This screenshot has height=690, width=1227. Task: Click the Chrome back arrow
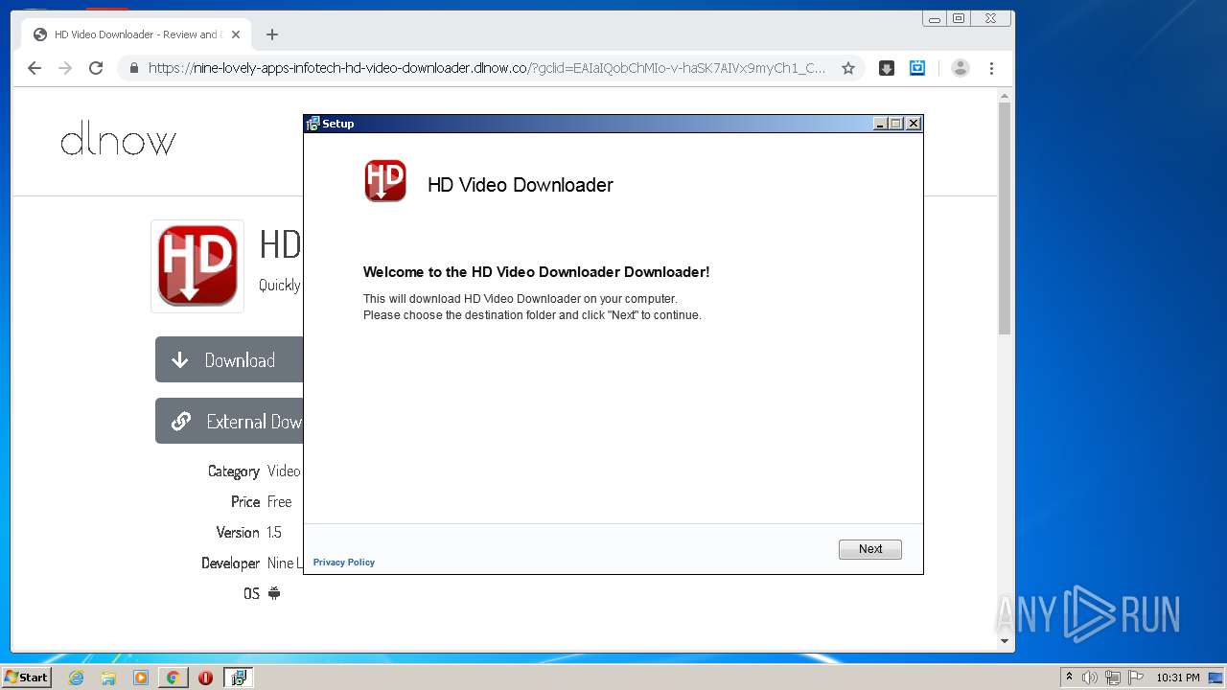(35, 68)
